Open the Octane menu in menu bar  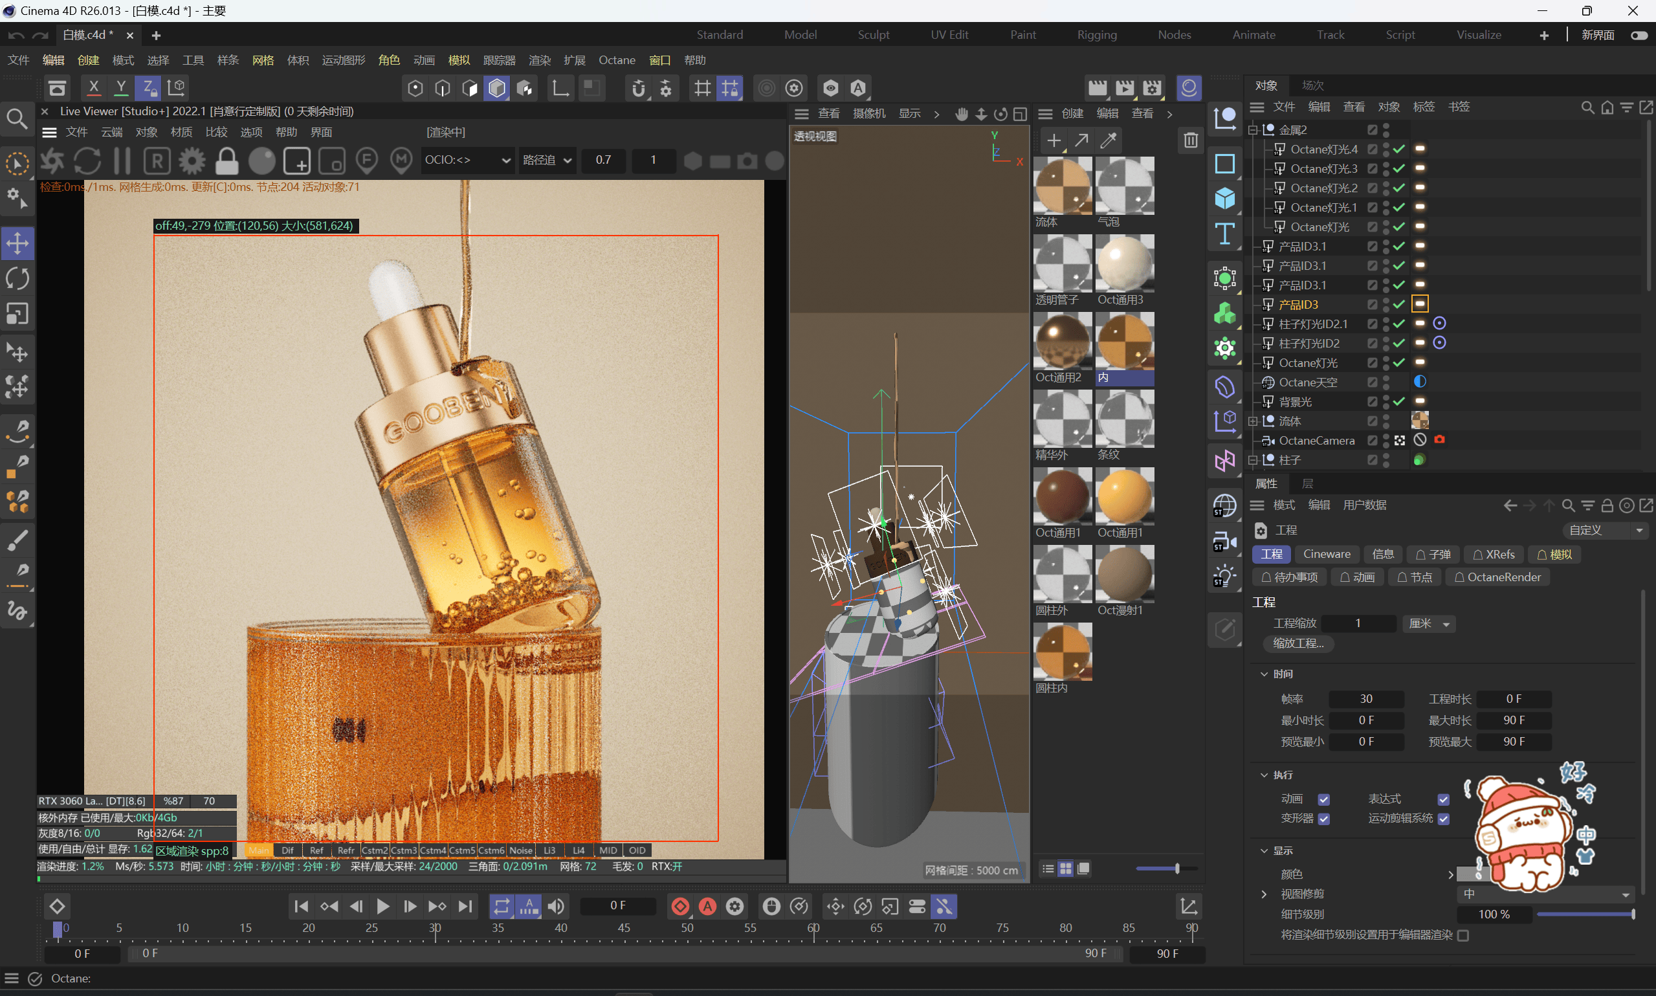point(616,60)
